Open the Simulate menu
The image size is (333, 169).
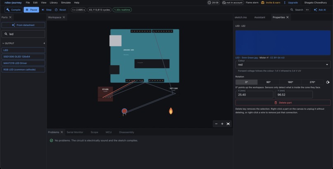66,2
